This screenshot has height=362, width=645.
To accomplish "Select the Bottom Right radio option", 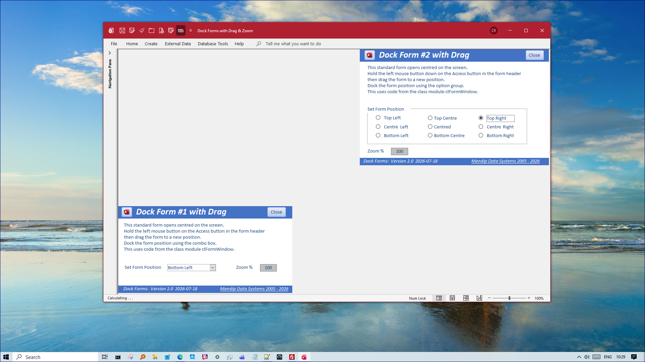I will (481, 135).
